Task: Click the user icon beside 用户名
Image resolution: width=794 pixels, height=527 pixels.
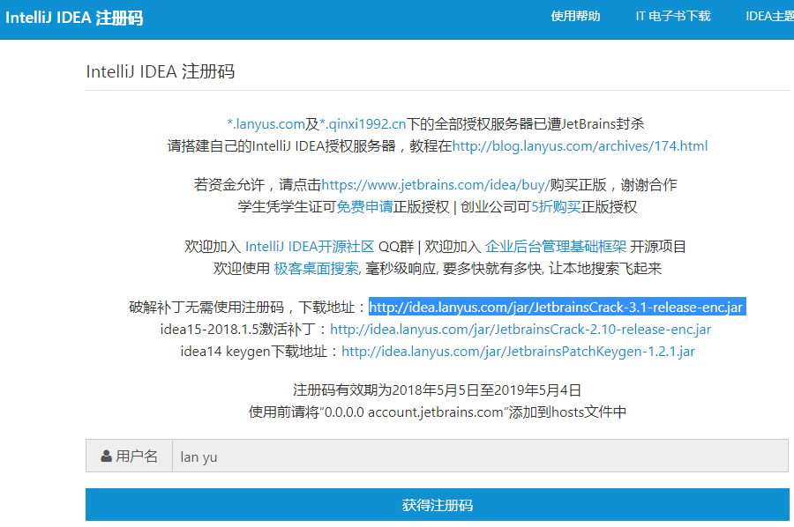Action: pyautogui.click(x=107, y=456)
